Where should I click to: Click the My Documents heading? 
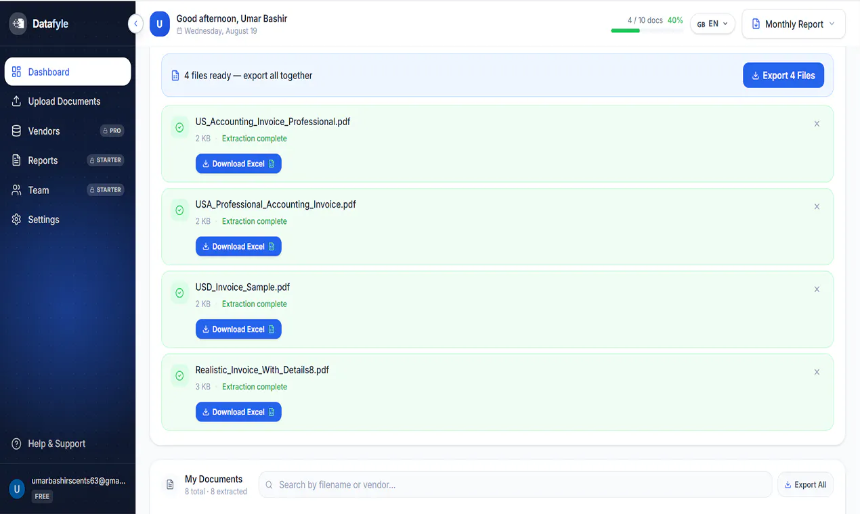click(x=213, y=480)
